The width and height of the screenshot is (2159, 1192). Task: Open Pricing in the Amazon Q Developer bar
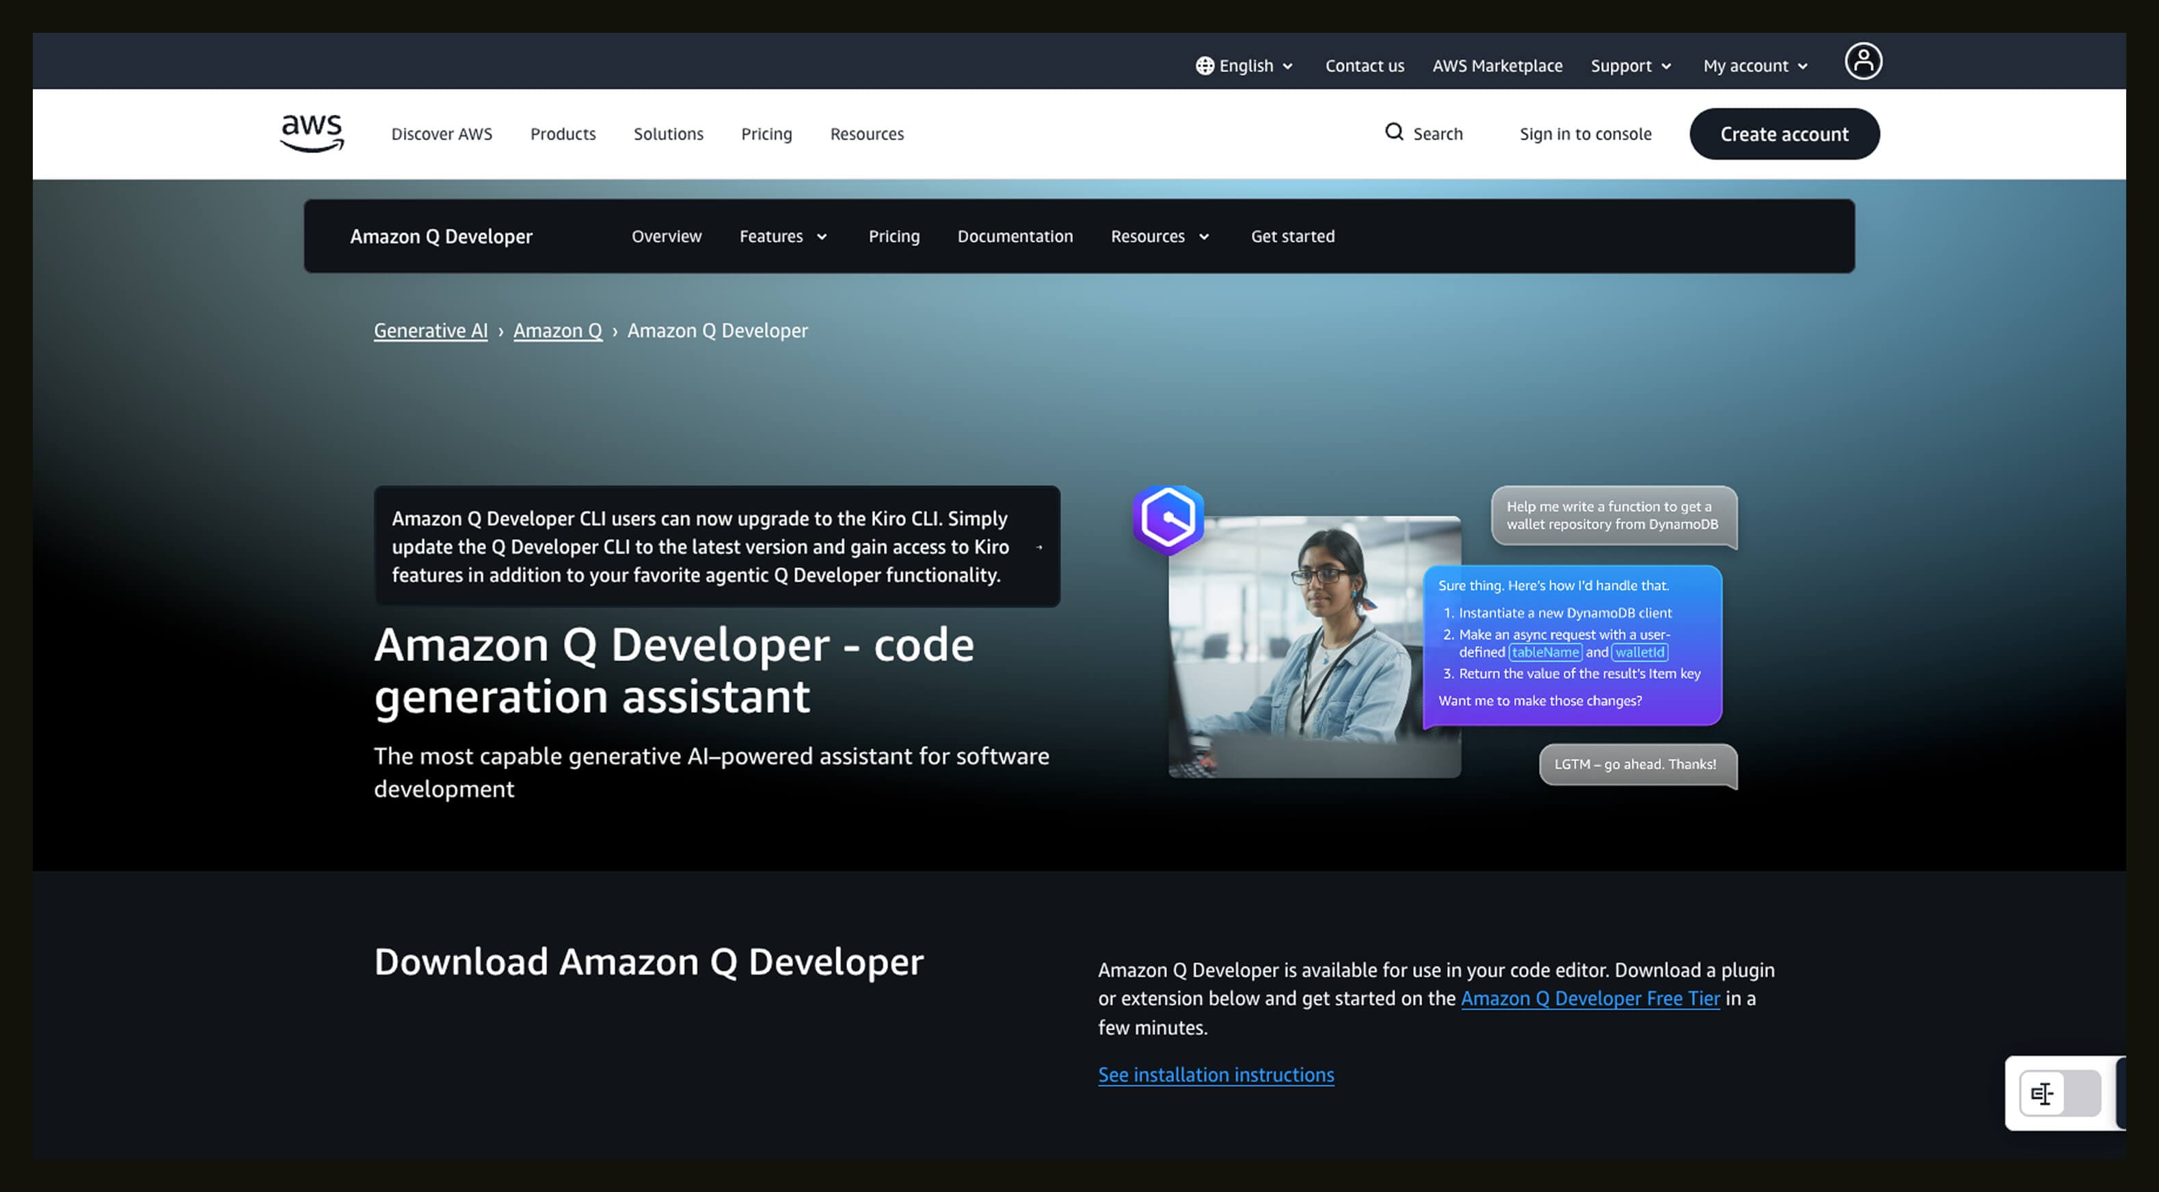(x=894, y=236)
